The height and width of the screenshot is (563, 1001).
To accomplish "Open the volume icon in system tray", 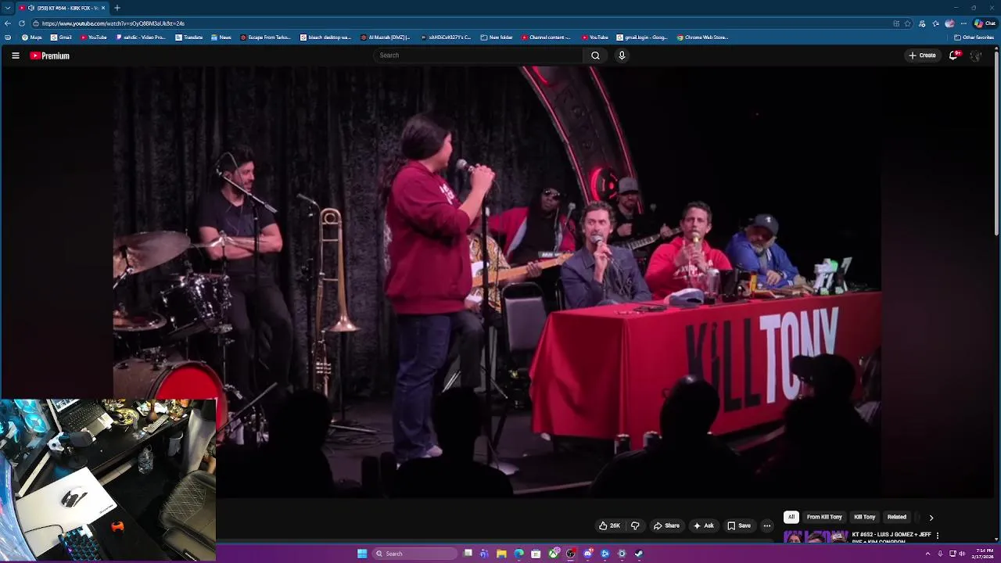I will tap(962, 554).
